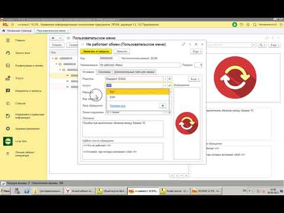Click the green round icon in sidebar

click(x=8, y=141)
